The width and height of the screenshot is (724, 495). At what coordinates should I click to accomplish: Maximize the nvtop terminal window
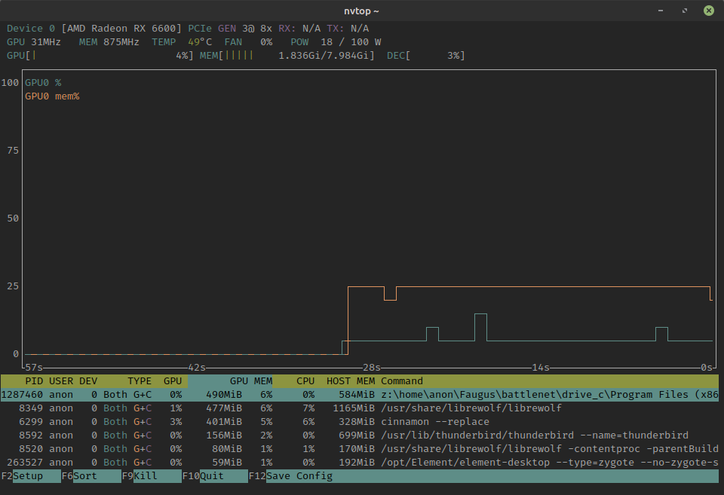[x=685, y=11]
